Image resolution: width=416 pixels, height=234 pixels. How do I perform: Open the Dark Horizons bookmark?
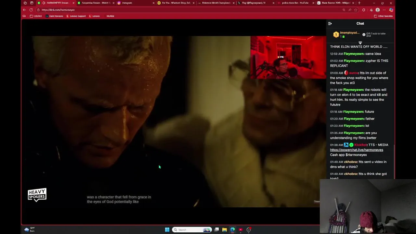pyautogui.click(x=55, y=16)
